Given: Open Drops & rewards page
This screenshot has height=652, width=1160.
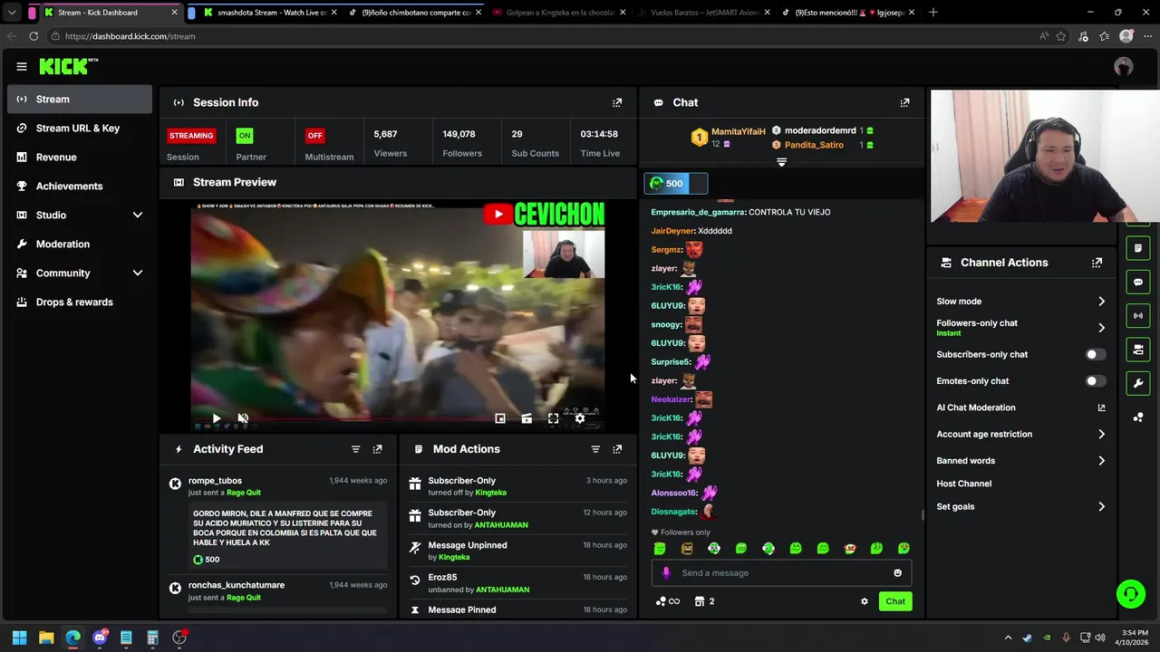Looking at the screenshot, I should pos(80,302).
